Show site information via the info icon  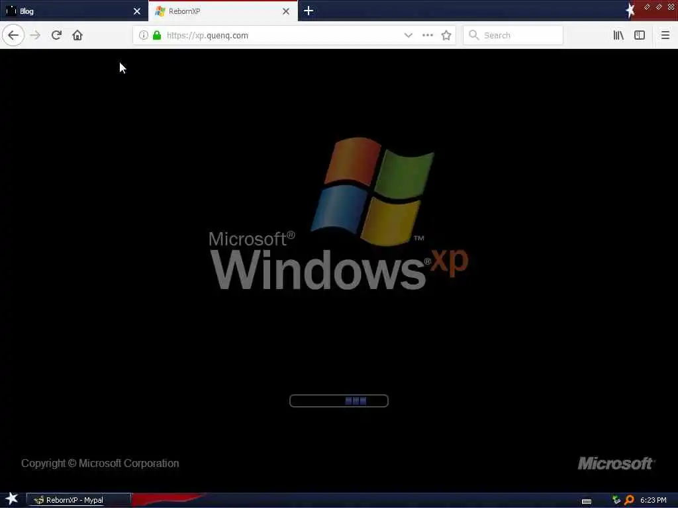(143, 35)
